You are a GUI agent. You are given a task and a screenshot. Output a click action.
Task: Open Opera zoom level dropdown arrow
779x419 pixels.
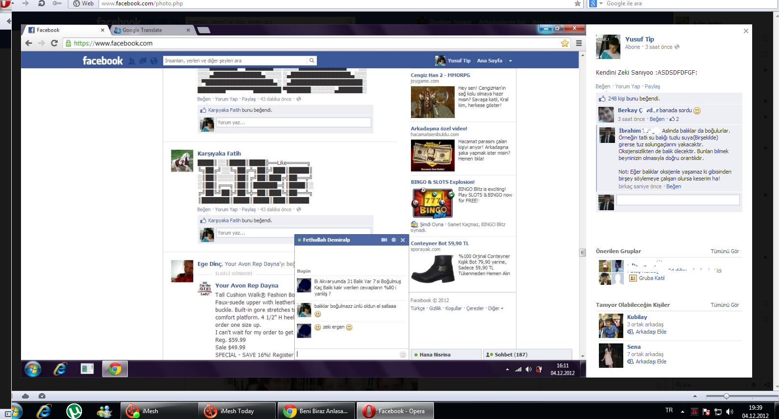click(x=695, y=396)
